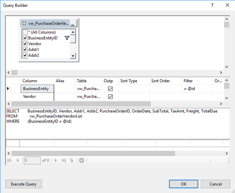The image size is (235, 193).
Task: Close the Query Builder window
Action: (227, 5)
